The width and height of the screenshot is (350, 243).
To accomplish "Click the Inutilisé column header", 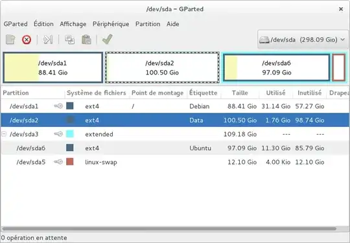I will 310,93.
